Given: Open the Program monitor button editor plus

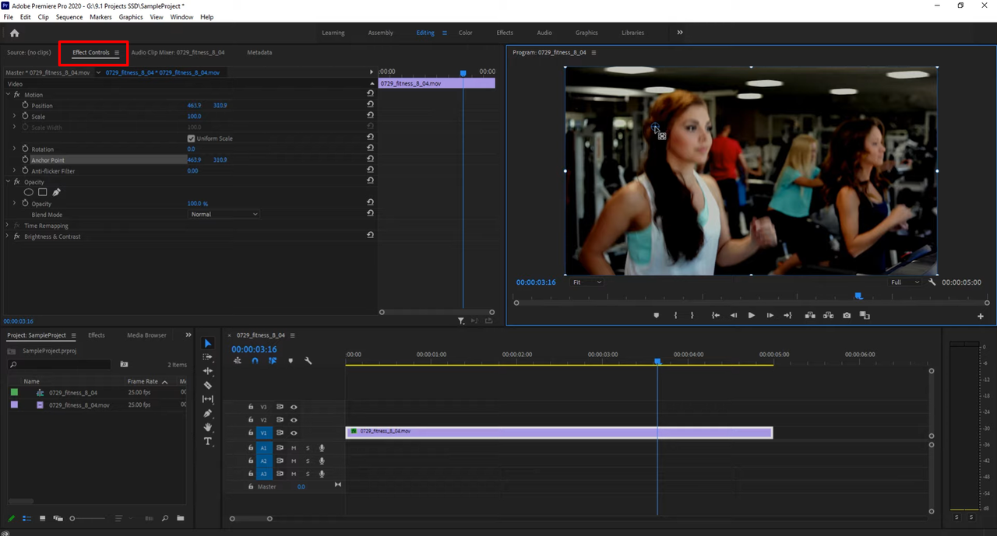Looking at the screenshot, I should 981,316.
